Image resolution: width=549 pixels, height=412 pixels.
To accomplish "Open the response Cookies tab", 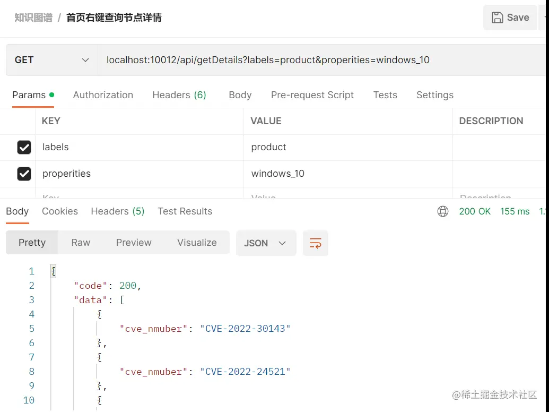I will click(60, 211).
